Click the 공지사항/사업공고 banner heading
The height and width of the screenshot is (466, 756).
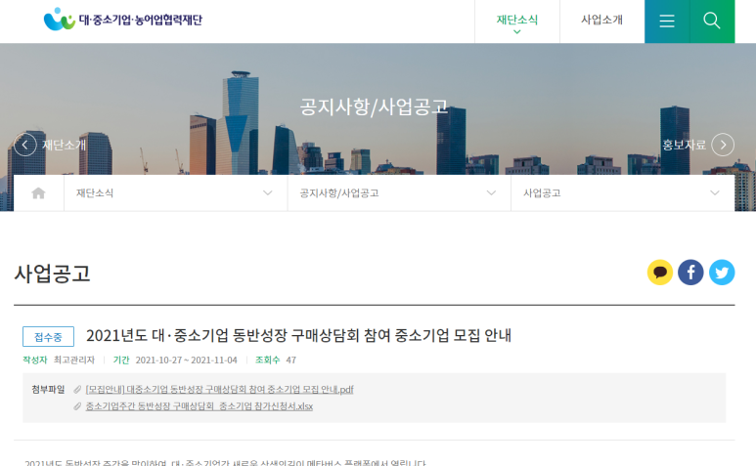[374, 106]
